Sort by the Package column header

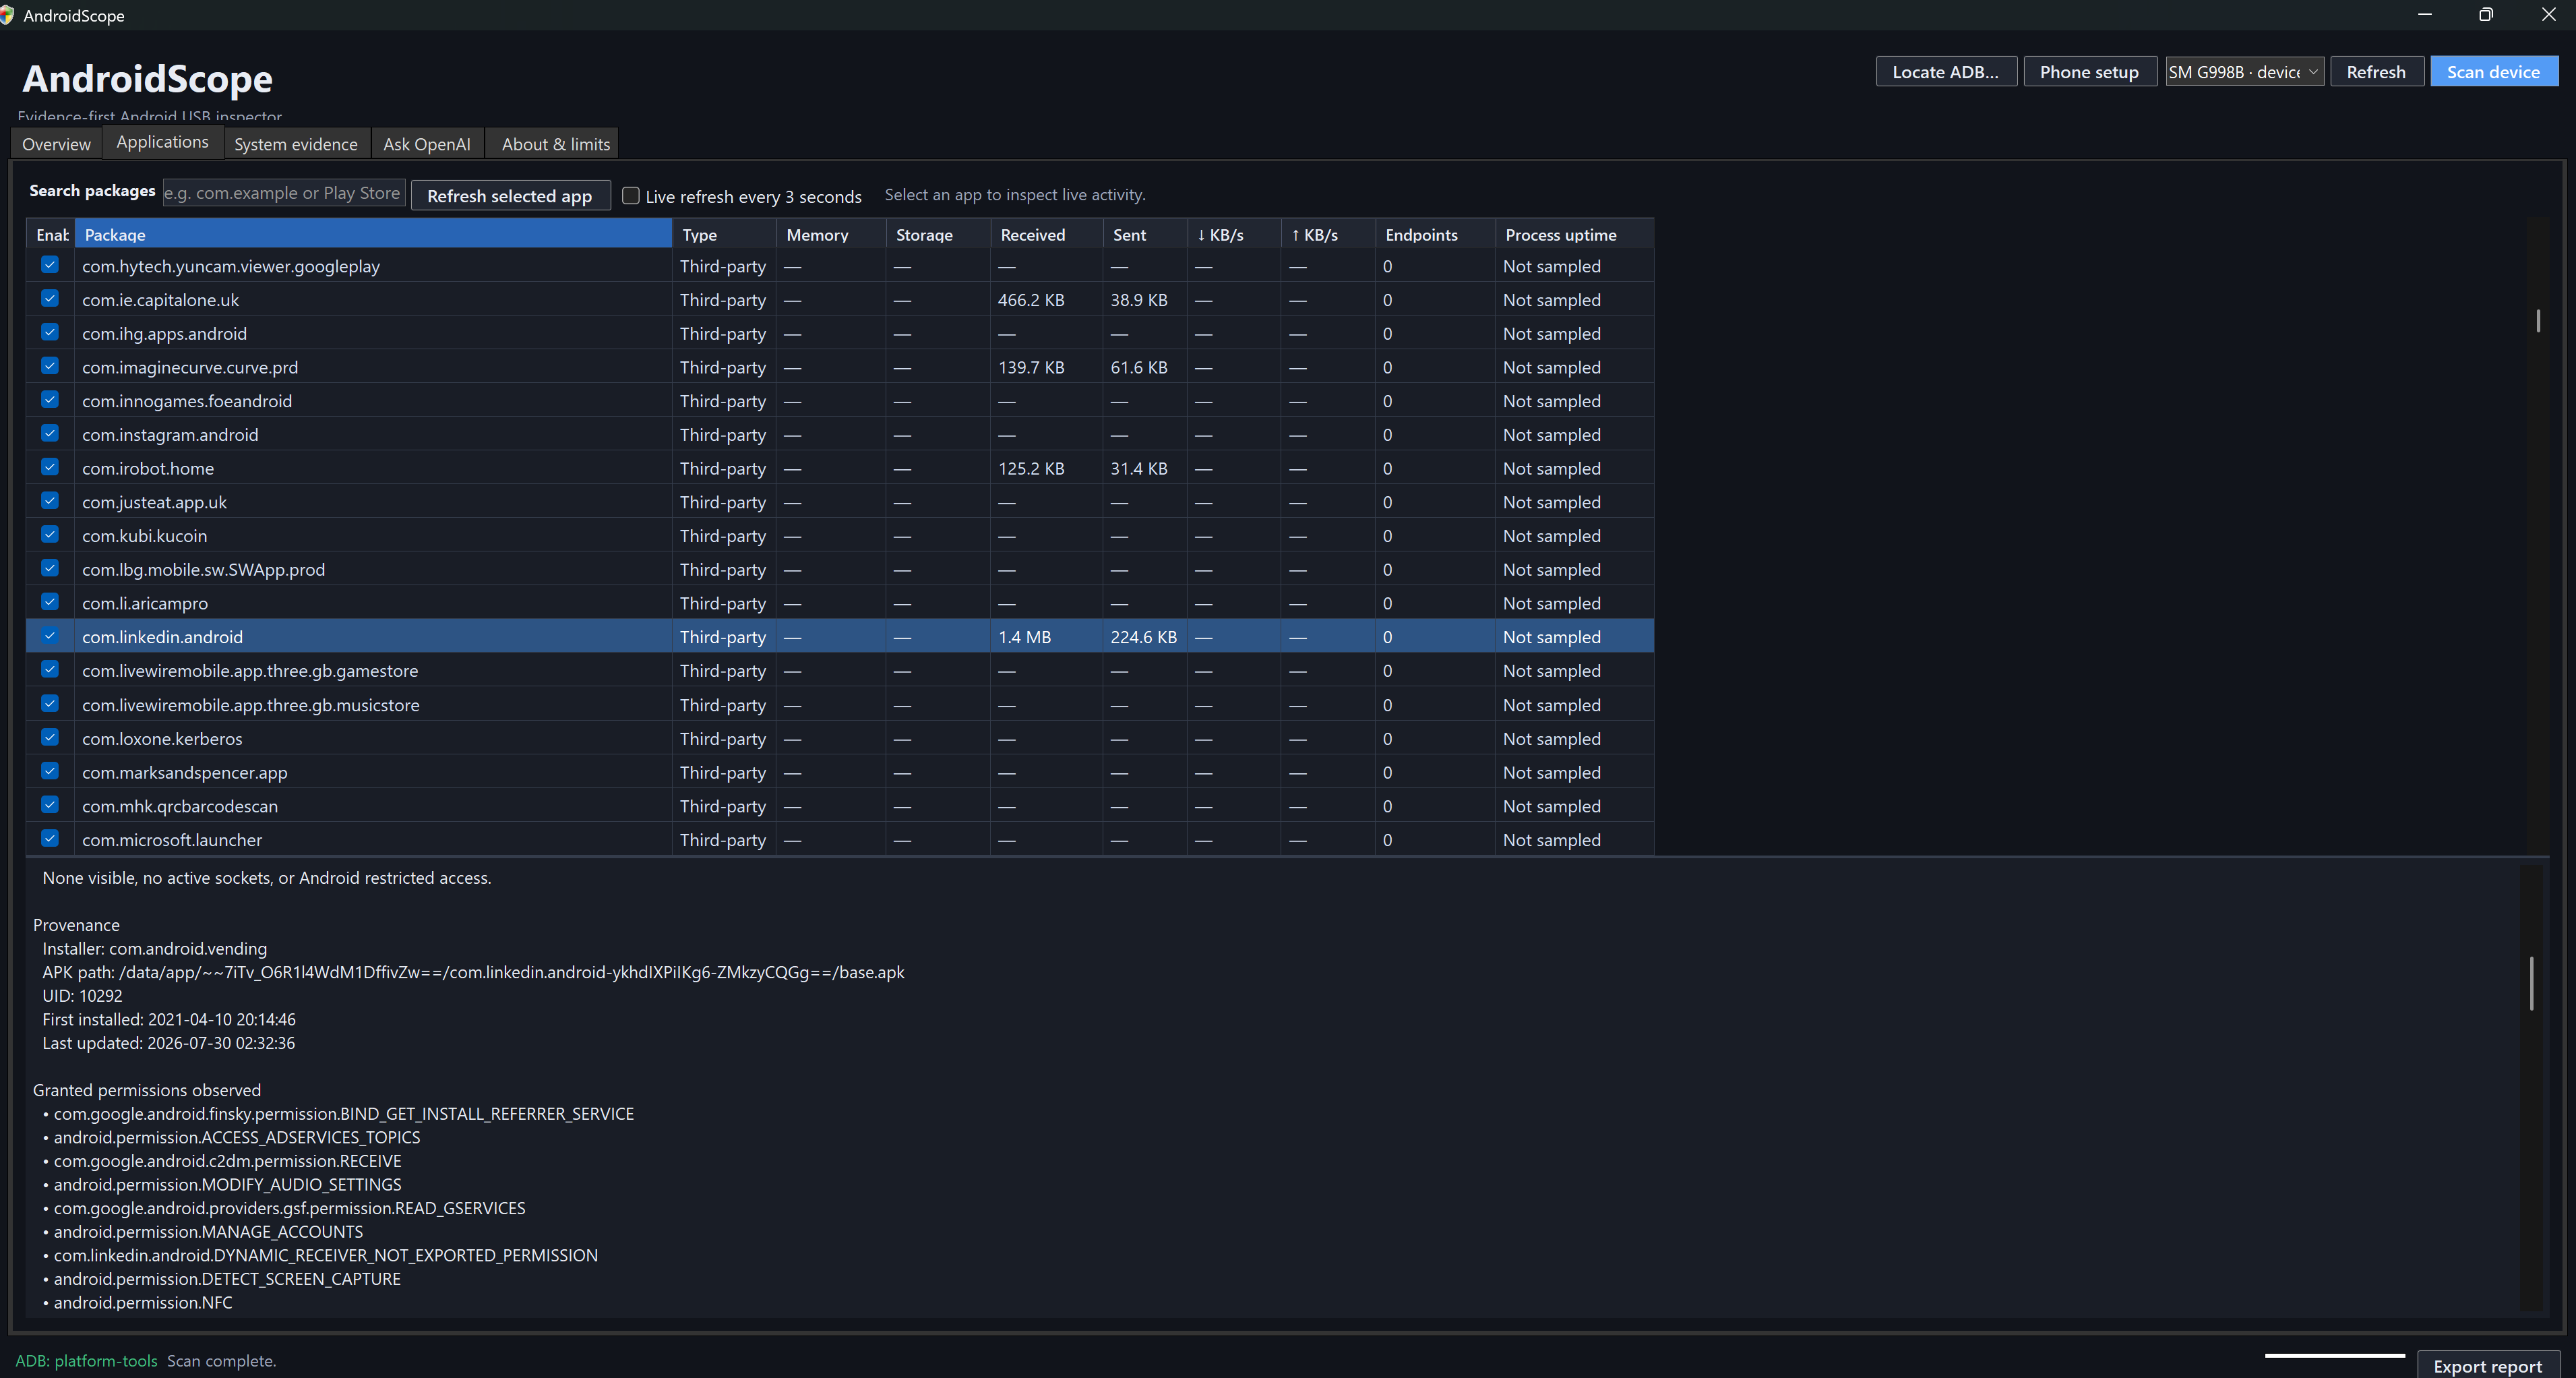tap(373, 234)
